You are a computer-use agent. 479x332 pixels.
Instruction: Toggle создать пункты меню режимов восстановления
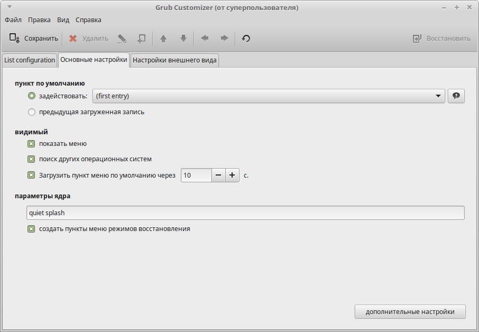[x=31, y=229]
